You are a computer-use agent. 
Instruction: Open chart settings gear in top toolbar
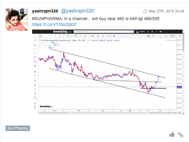[x=92, y=36]
